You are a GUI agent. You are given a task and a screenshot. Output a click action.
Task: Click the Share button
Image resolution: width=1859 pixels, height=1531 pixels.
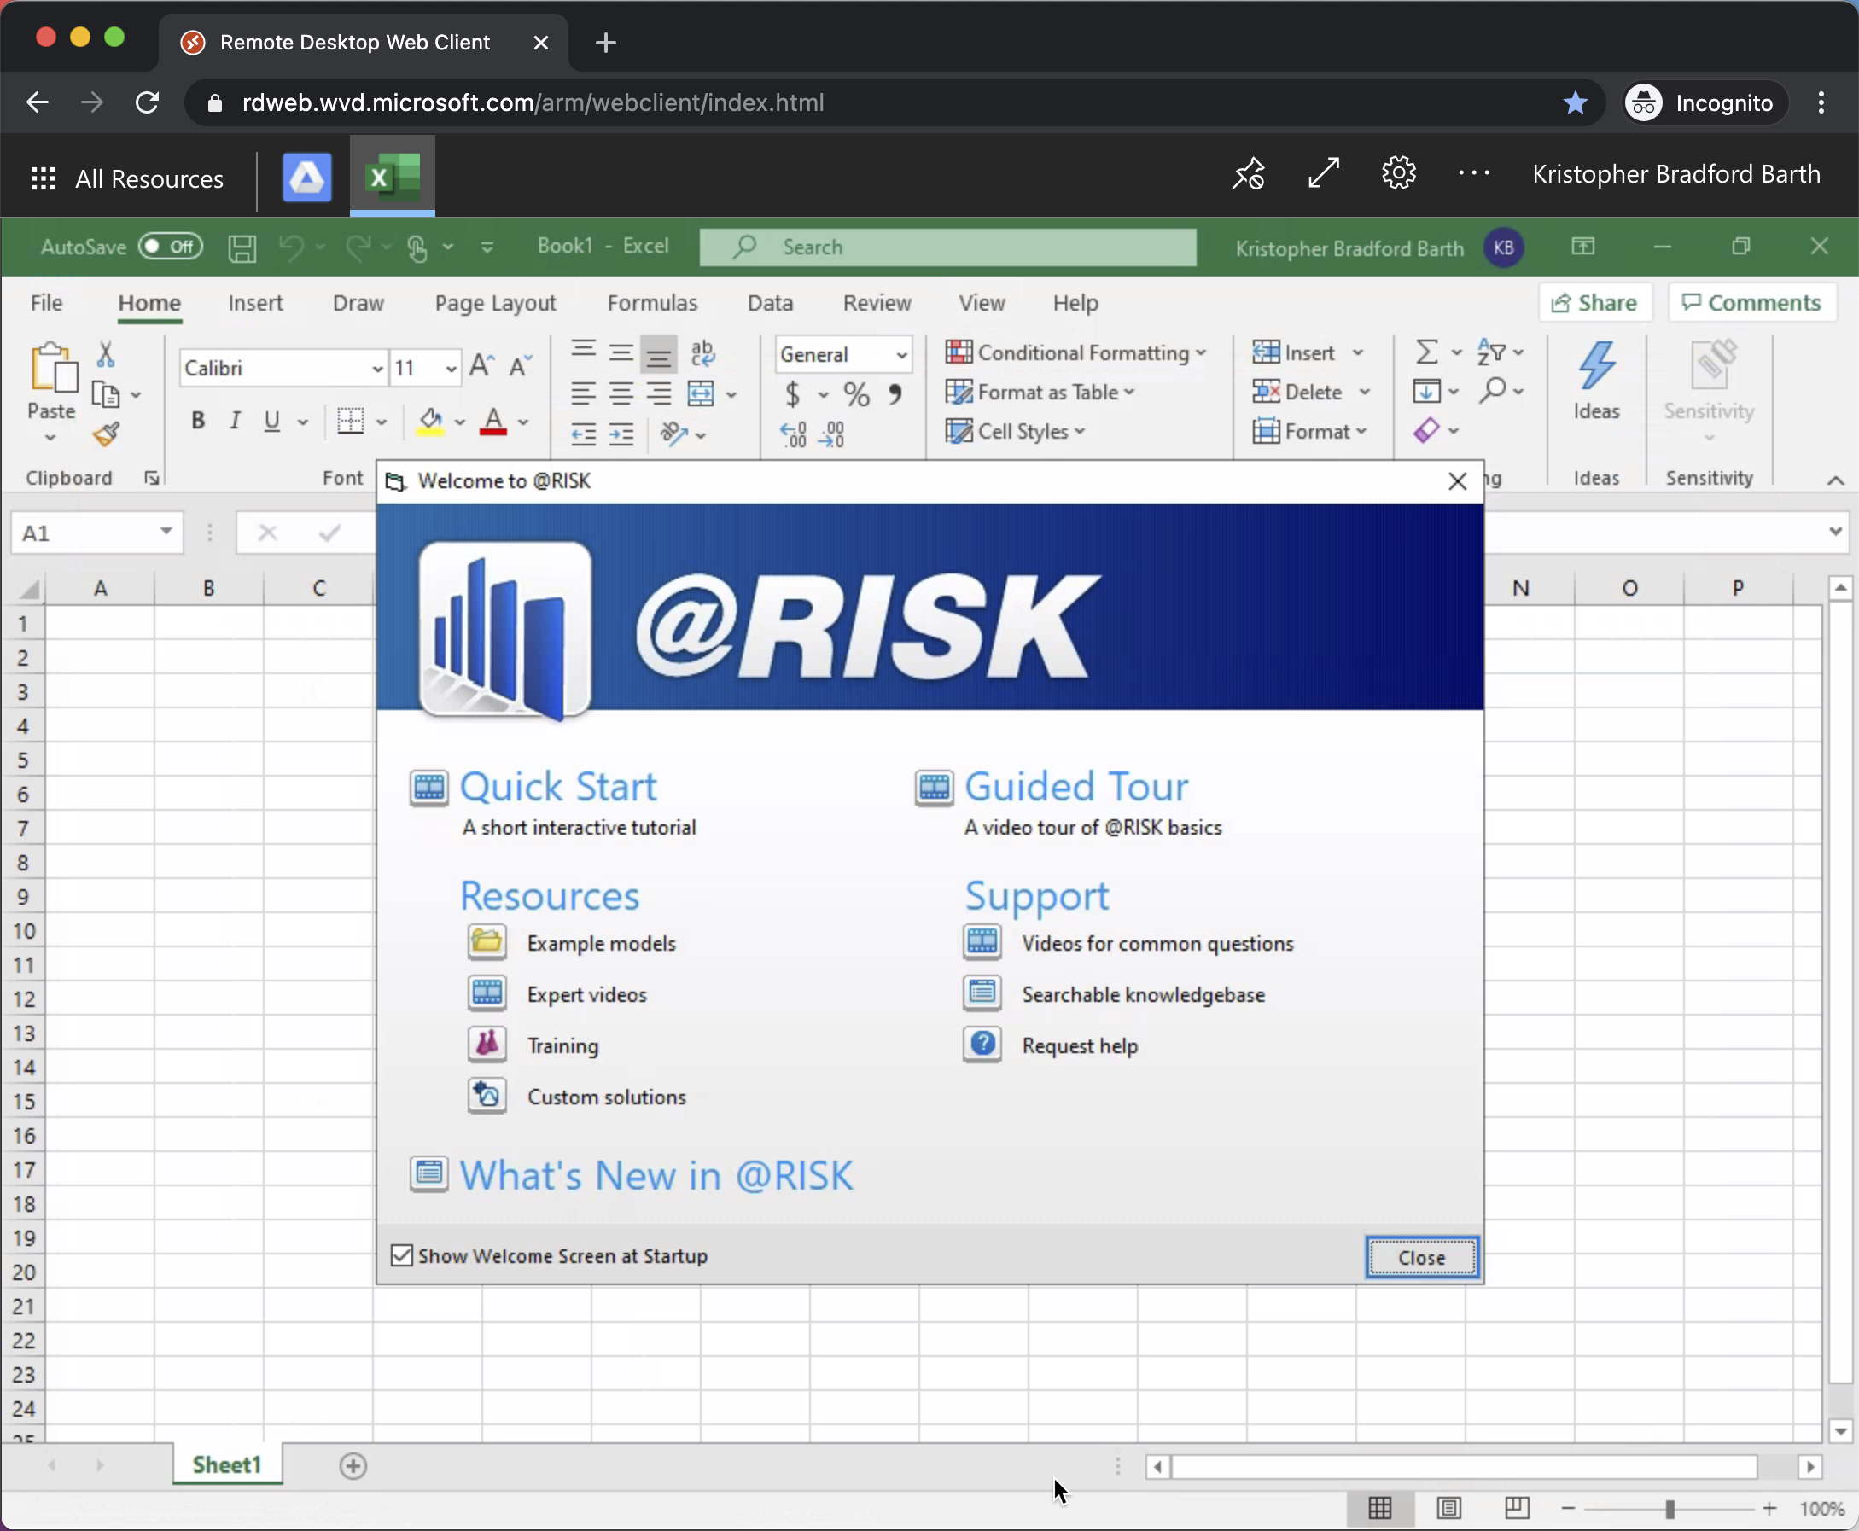tap(1594, 303)
